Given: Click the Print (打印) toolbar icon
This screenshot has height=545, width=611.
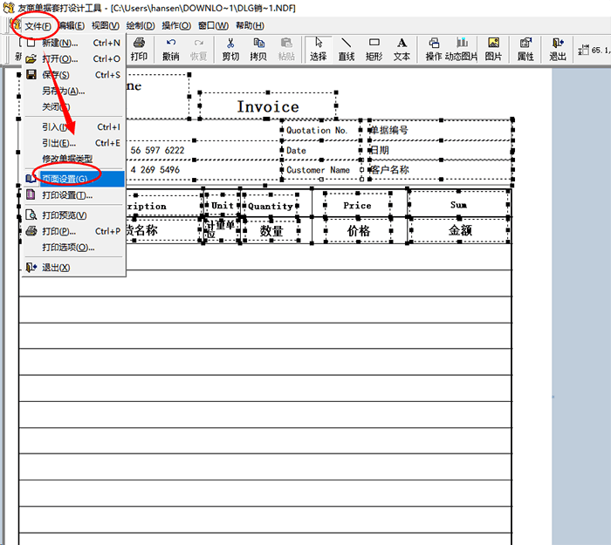Looking at the screenshot, I should tap(139, 49).
